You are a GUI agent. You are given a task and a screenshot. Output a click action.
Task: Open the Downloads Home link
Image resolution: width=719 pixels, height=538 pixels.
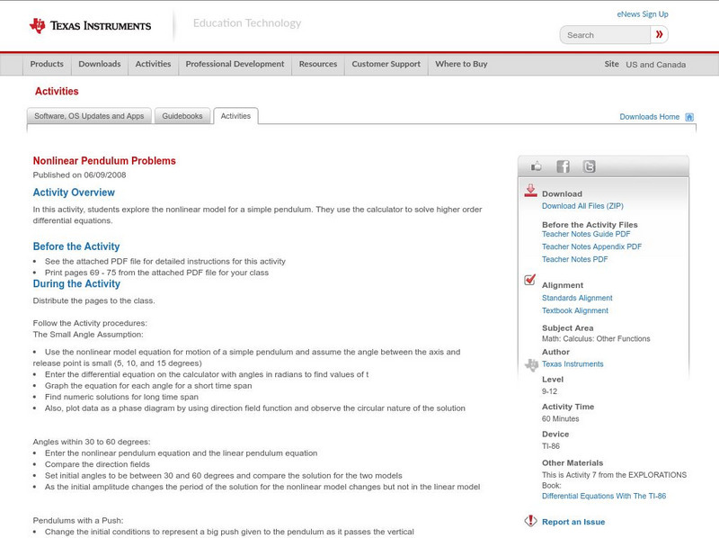649,117
